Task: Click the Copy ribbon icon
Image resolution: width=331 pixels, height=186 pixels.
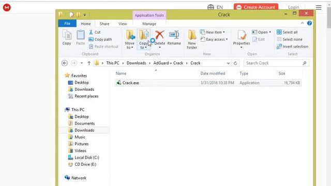Action: pyautogui.click(x=67, y=38)
